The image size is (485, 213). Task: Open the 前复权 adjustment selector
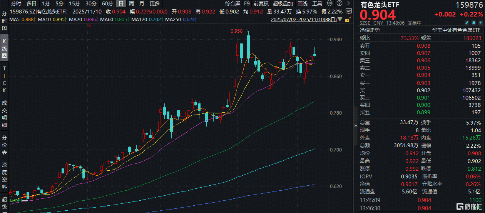261,3
